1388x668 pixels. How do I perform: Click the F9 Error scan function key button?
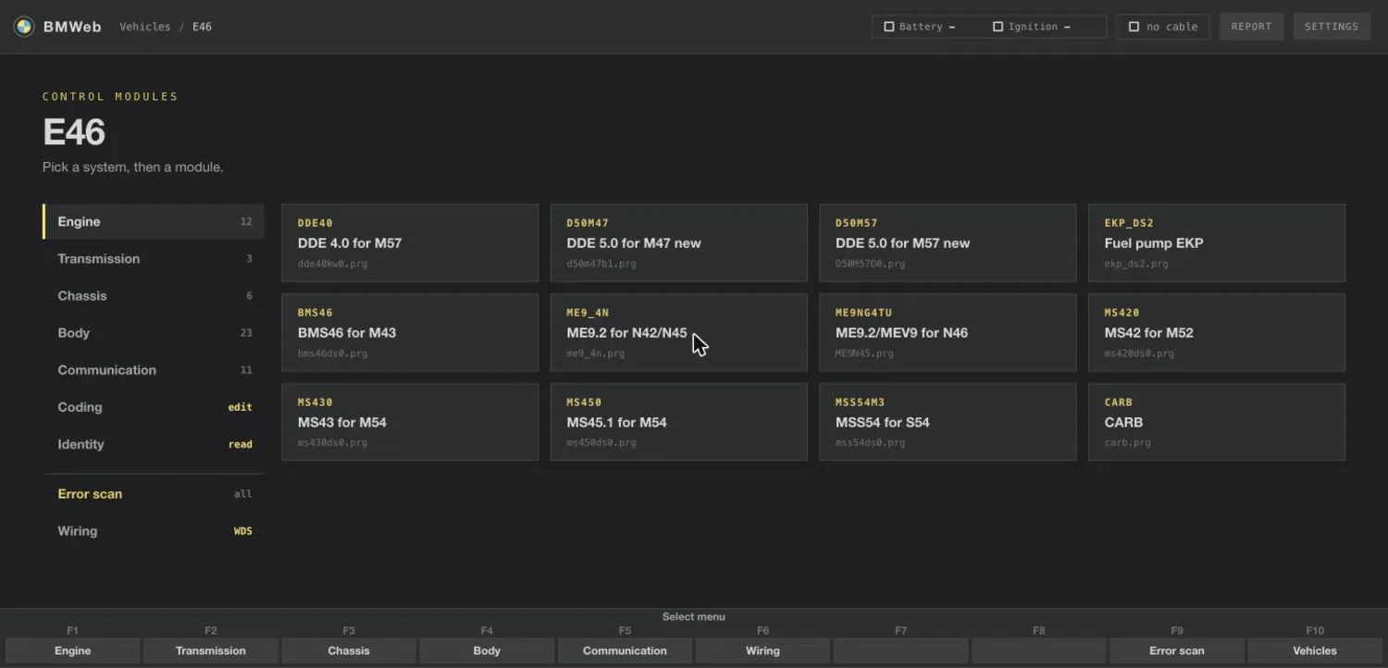point(1177,650)
